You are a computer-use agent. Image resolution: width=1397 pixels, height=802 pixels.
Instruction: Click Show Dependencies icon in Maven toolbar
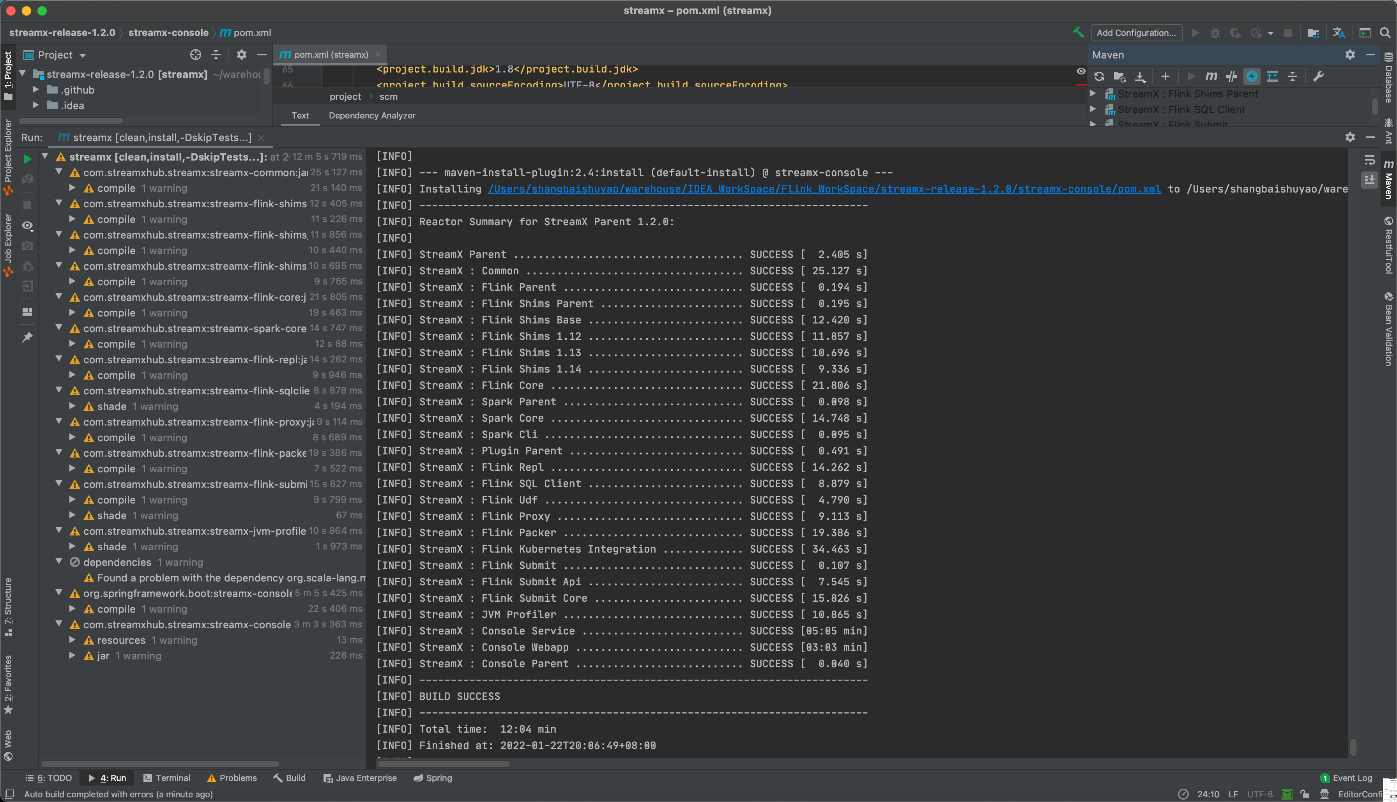1273,76
